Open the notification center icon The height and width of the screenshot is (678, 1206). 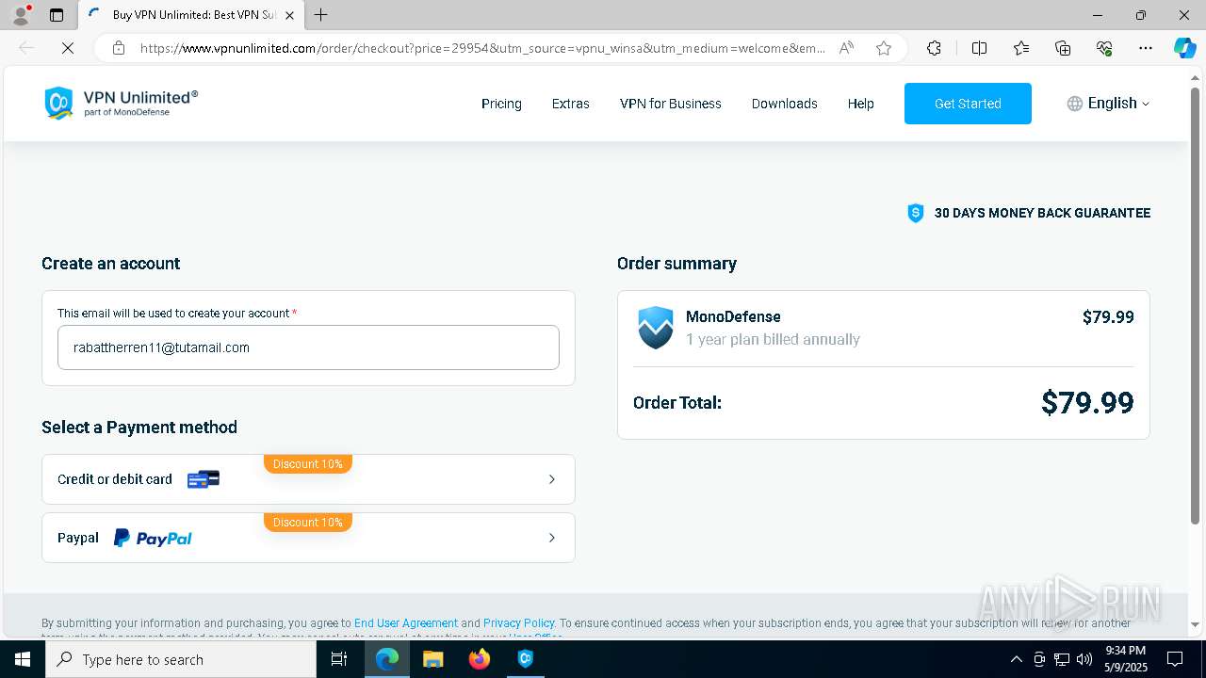(x=1175, y=659)
